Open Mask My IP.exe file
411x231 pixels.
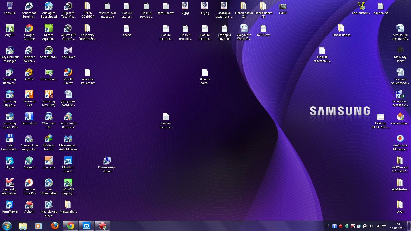400,54
